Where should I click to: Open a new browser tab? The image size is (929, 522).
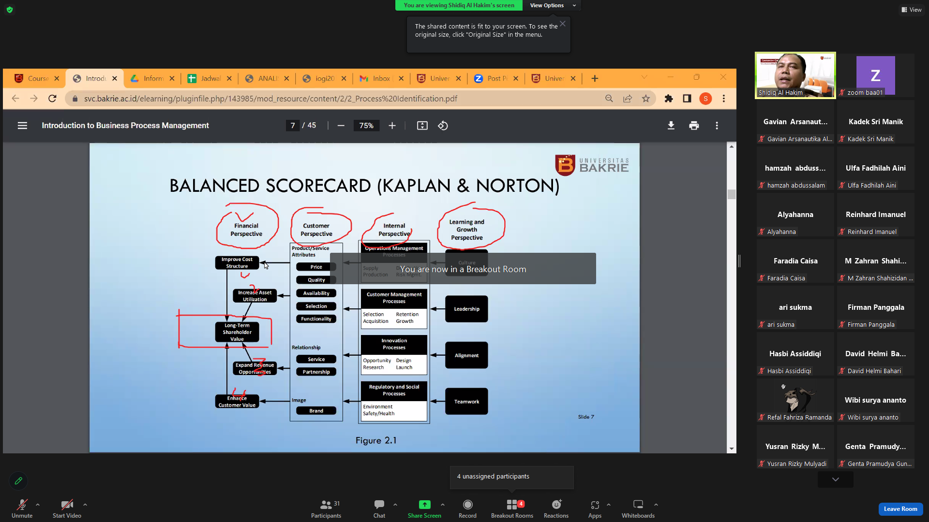(x=595, y=78)
